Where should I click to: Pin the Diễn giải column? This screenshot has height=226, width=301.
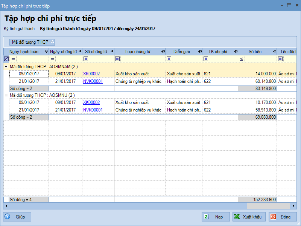(x=200, y=52)
